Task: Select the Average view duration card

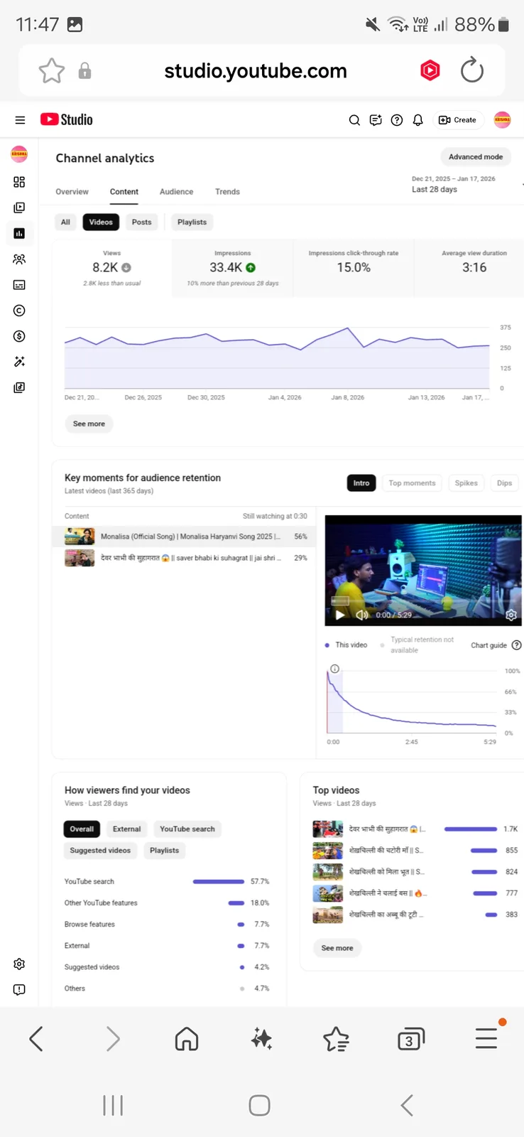Action: (x=469, y=268)
